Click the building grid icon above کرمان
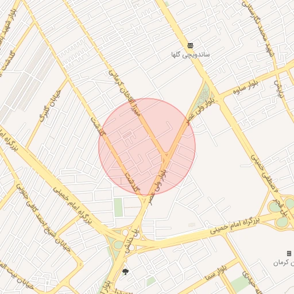 tap(289, 254)
